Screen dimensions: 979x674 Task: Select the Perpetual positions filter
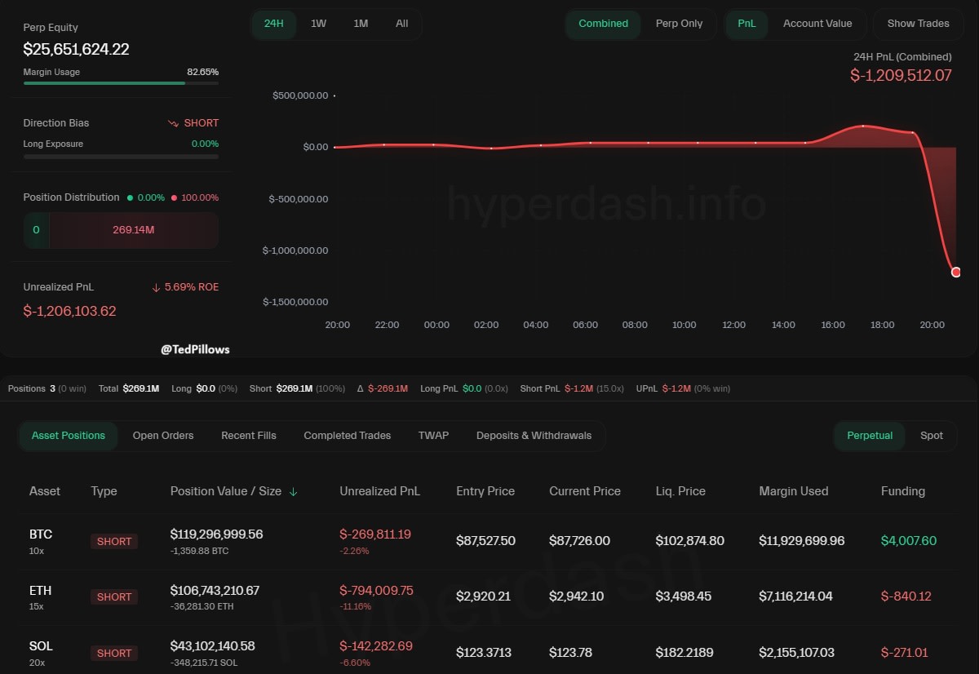click(x=870, y=436)
